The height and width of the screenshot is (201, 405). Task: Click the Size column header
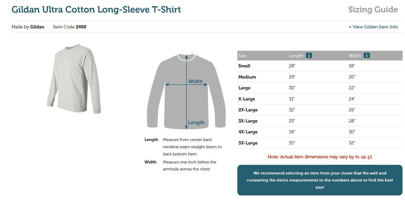click(x=242, y=56)
